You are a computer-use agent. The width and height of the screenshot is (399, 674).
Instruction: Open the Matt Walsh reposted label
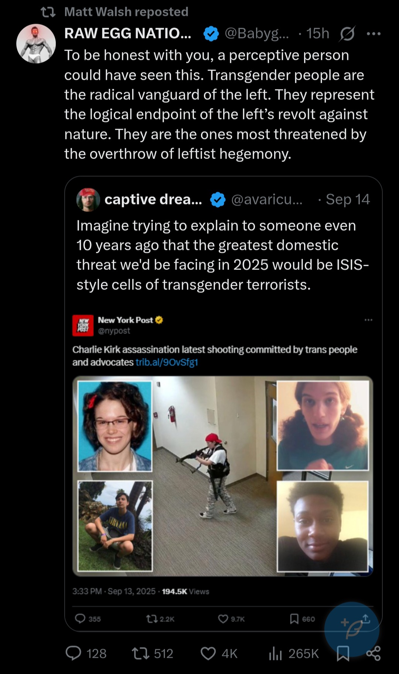point(126,12)
